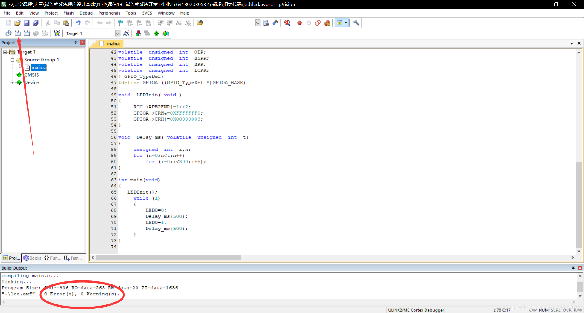
Task: Click the editor scroll down arrow
Action: (x=579, y=251)
